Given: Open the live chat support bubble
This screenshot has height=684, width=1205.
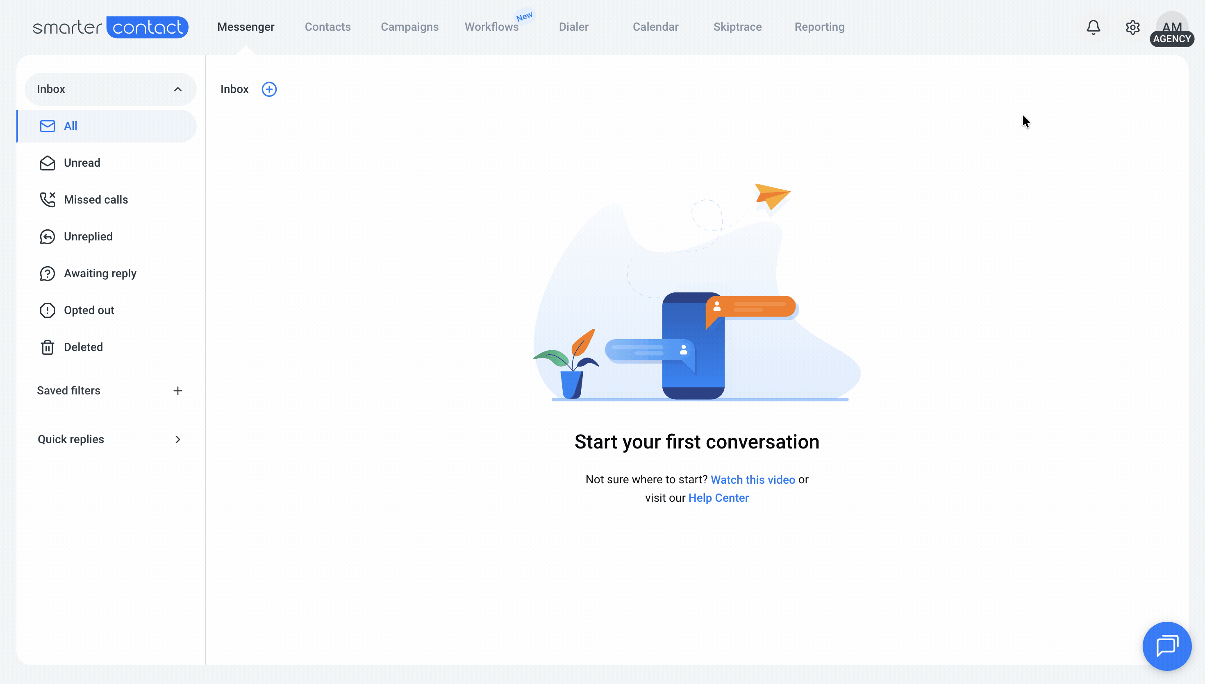Looking at the screenshot, I should [x=1167, y=646].
